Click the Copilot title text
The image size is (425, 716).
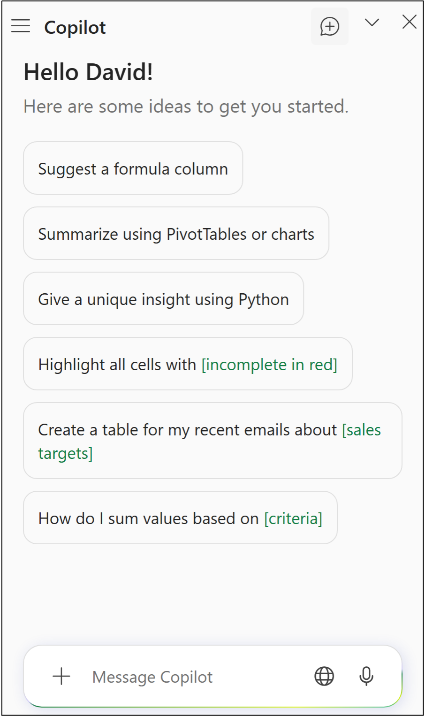tap(75, 27)
